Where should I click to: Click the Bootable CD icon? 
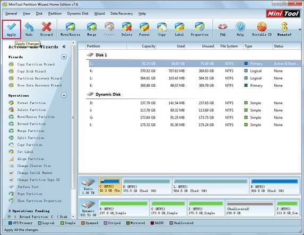click(x=262, y=30)
